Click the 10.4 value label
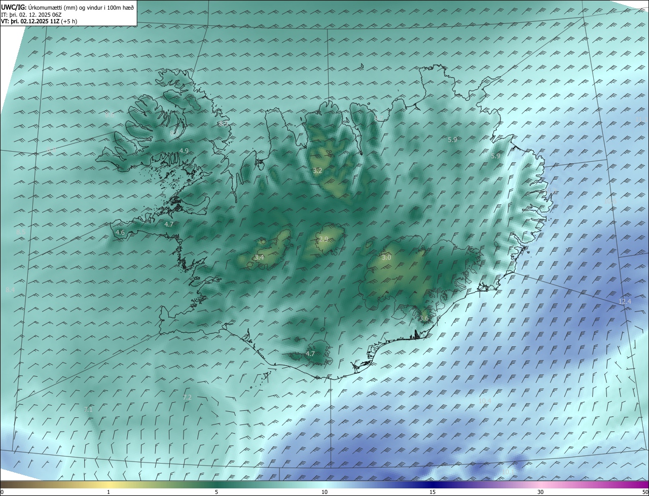Image resolution: width=649 pixels, height=496 pixels. (485, 401)
